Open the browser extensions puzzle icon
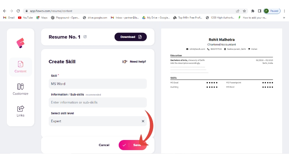The height and width of the screenshot is (162, 289). (253, 11)
